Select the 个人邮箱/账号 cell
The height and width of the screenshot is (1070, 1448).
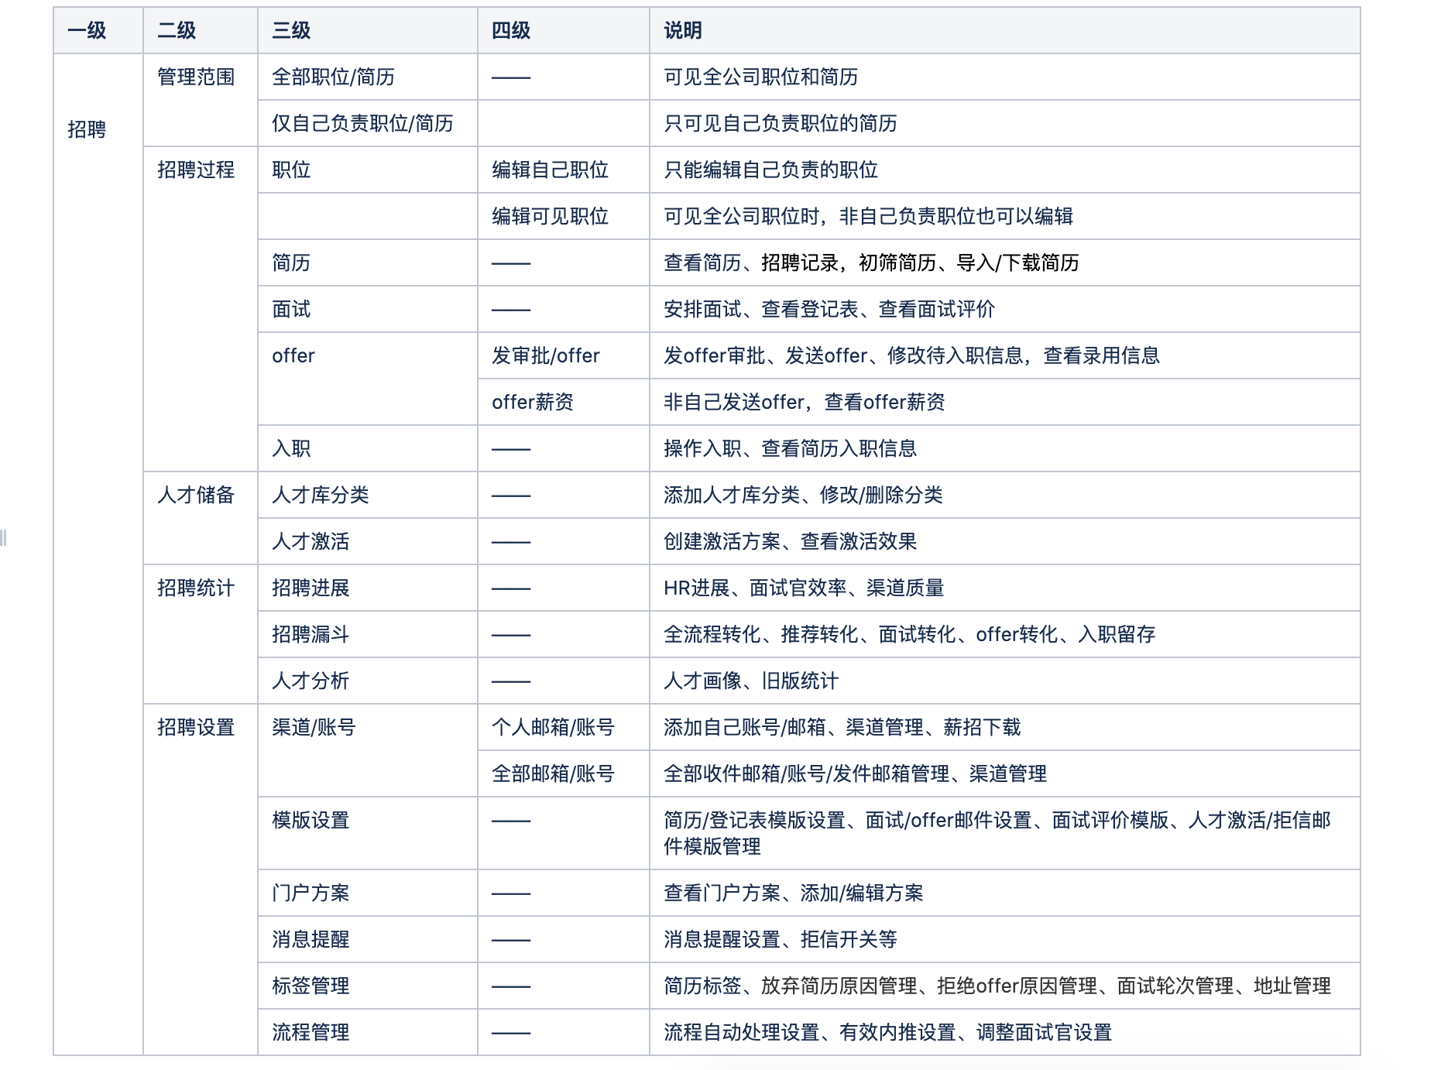(x=564, y=728)
